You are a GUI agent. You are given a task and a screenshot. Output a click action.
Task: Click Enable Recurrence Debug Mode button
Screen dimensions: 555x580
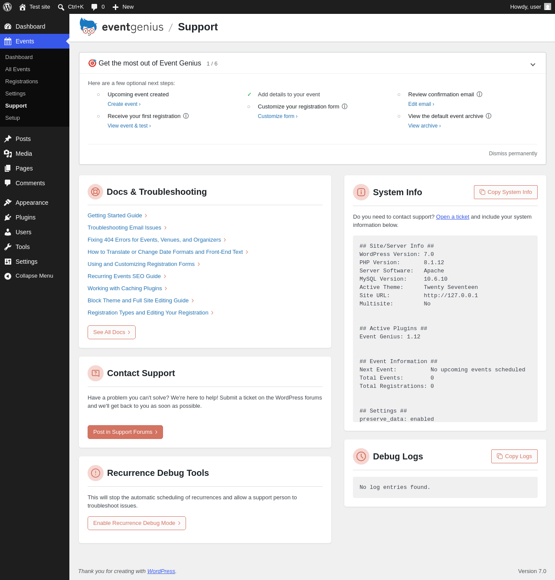[x=137, y=523]
